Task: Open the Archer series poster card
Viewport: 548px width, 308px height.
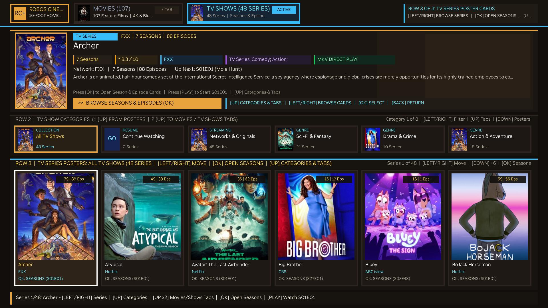Action: coord(56,228)
